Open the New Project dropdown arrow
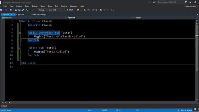The width and height of the screenshot is (199, 112). click(x=13, y=10)
